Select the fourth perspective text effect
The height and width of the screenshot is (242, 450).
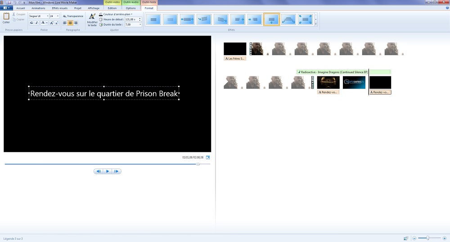pyautogui.click(x=204, y=19)
